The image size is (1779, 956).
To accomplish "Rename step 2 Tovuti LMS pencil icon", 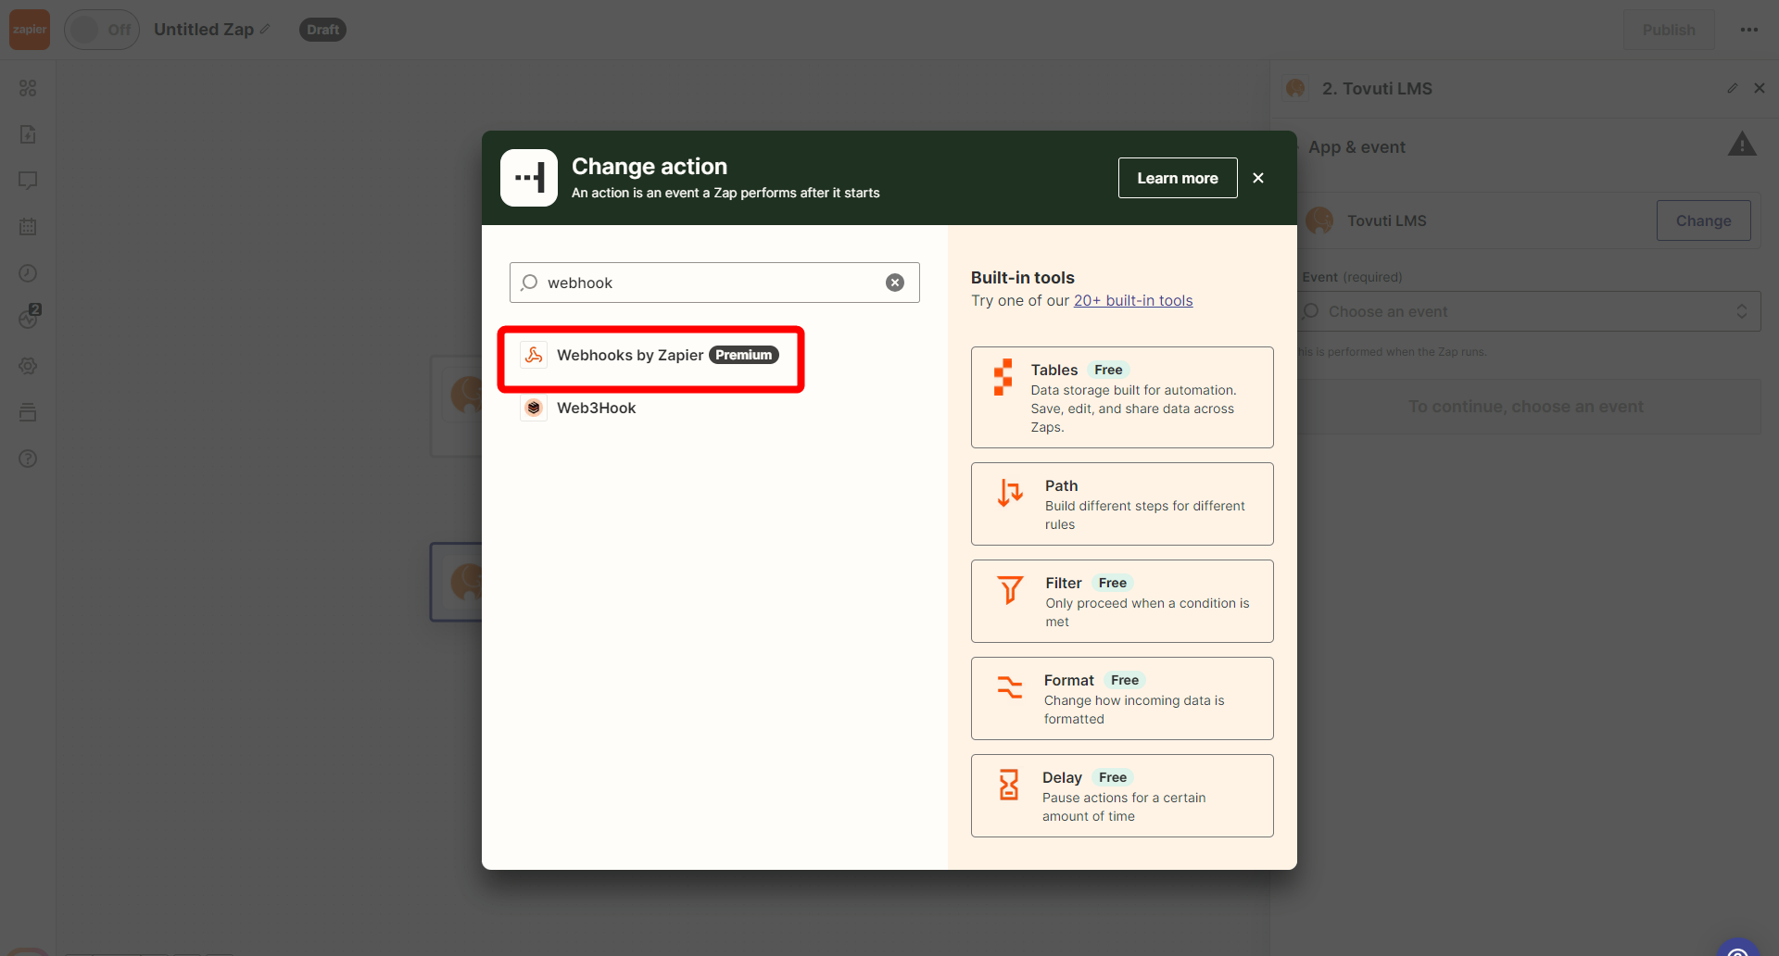I will [x=1733, y=88].
